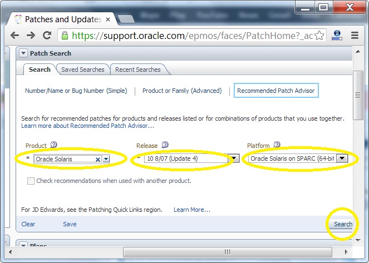Click the horizontal scrollbar right arrow
Image resolution: width=369 pixels, height=263 pixels.
[346, 252]
